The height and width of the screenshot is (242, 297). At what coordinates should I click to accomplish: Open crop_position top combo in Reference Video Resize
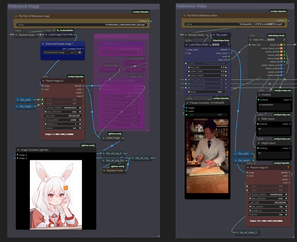tap(268, 207)
